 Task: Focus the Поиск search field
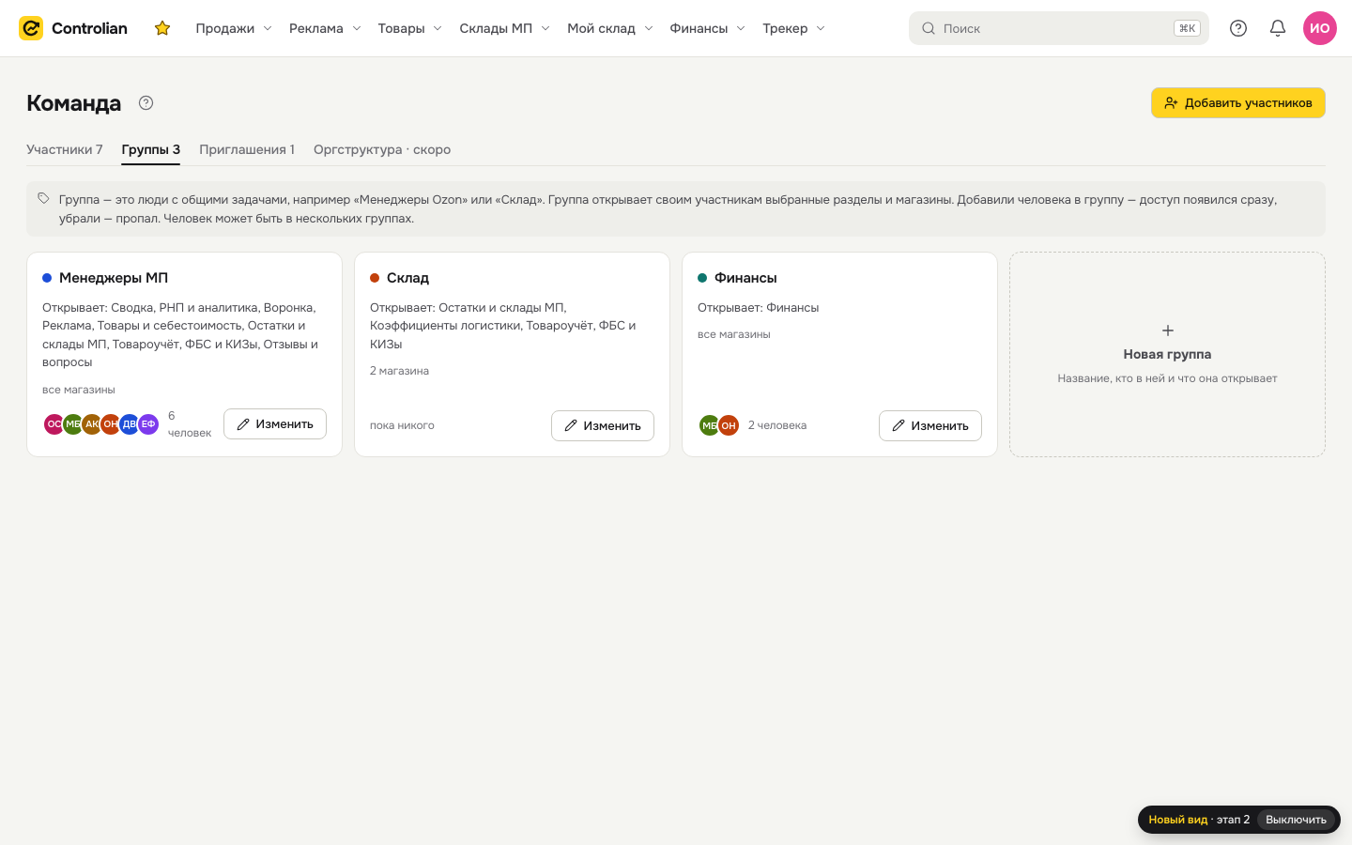coord(1059,28)
